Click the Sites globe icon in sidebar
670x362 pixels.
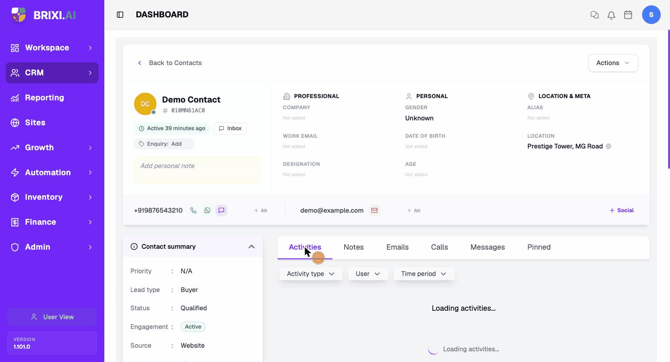click(x=15, y=123)
